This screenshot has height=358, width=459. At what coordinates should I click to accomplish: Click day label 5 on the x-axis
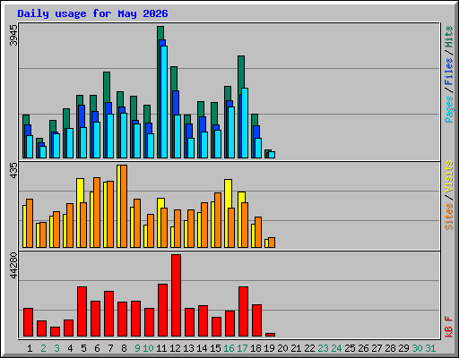pyautogui.click(x=83, y=348)
